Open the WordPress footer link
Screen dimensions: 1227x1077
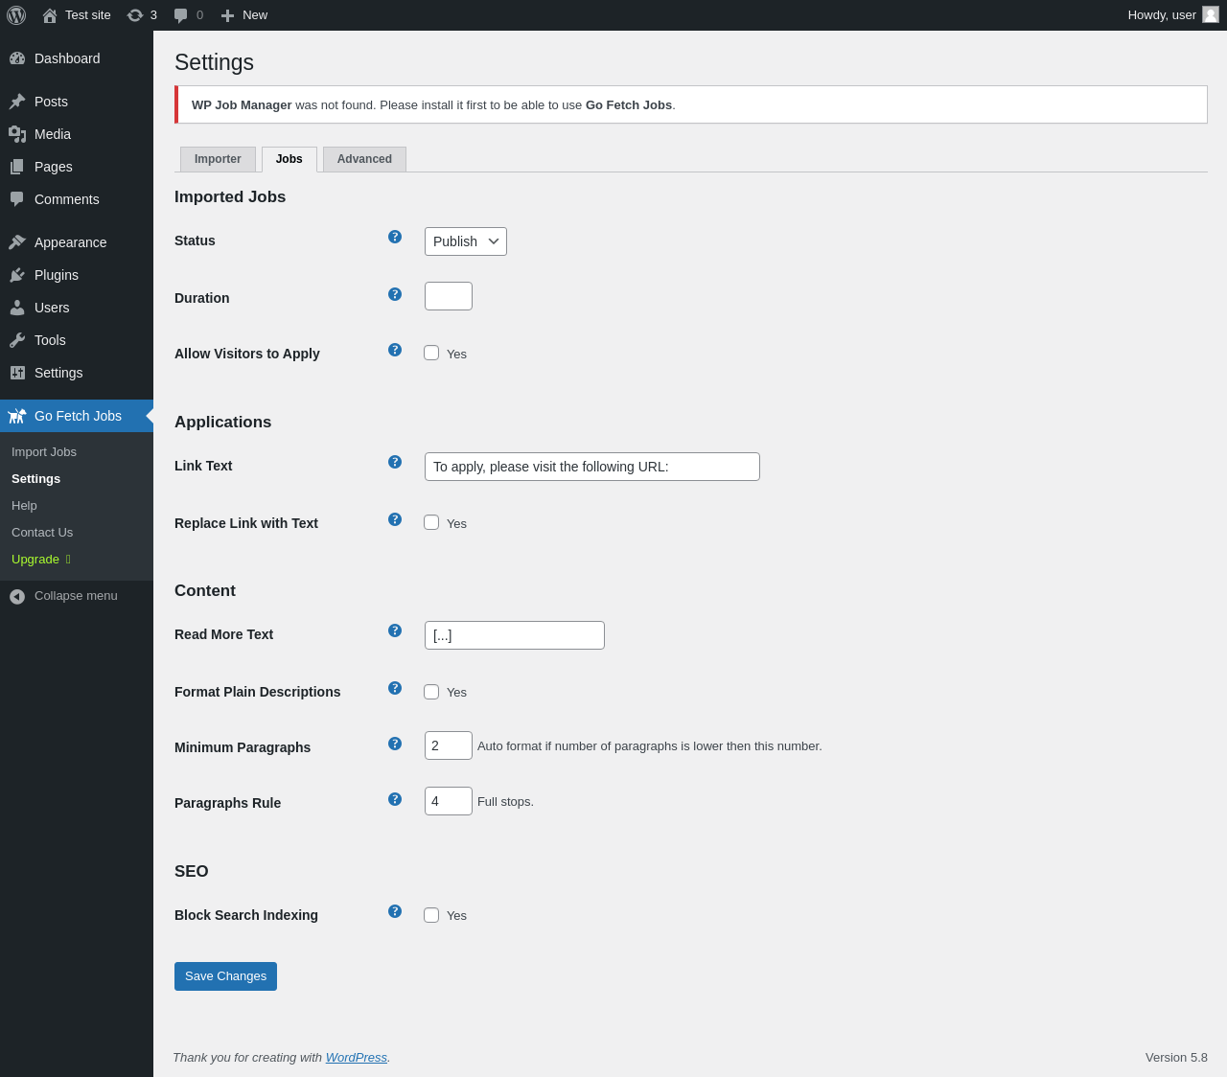point(357,1058)
